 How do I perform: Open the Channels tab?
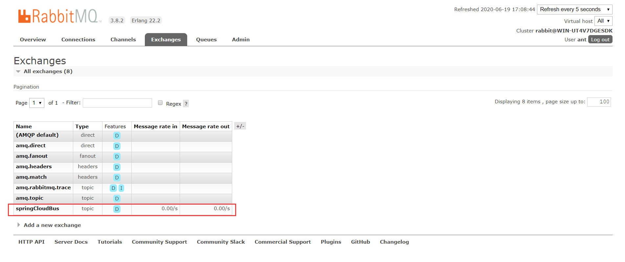pos(123,39)
